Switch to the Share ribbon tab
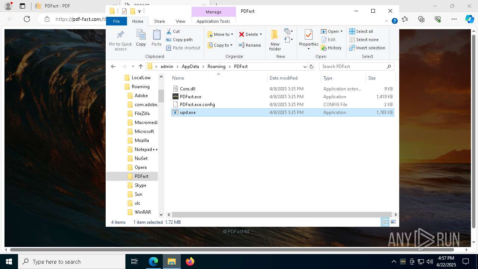 point(159,21)
